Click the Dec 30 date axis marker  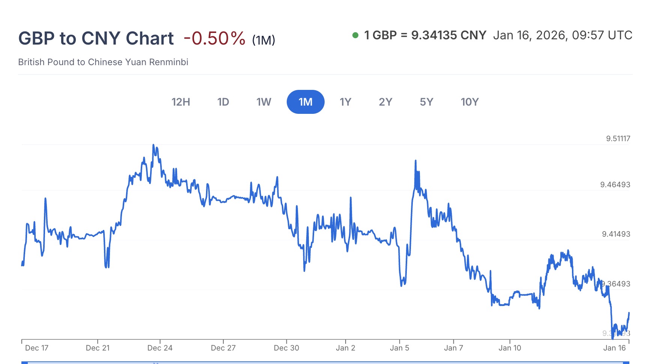[x=286, y=348]
